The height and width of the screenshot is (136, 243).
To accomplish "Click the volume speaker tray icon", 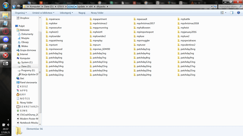I will coord(8,125).
